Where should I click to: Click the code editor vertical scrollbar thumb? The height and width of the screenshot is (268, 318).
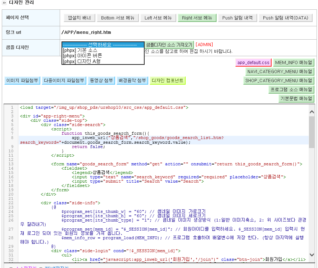[312, 132]
